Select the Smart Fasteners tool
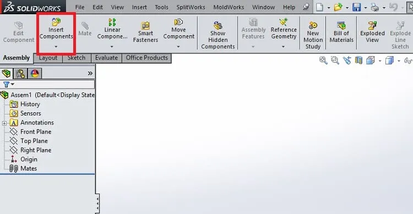Image resolution: width=413 pixels, height=214 pixels. pyautogui.click(x=145, y=32)
